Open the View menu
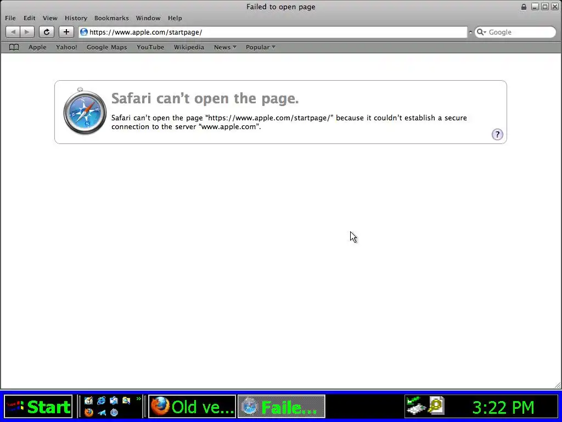This screenshot has width=562, height=422. pos(50,18)
